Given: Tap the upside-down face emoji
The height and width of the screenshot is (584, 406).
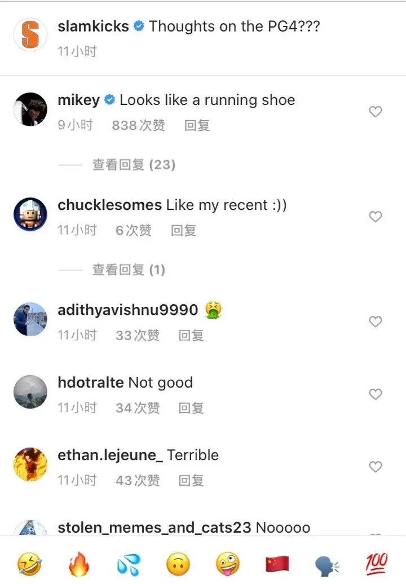Looking at the screenshot, I should (178, 564).
